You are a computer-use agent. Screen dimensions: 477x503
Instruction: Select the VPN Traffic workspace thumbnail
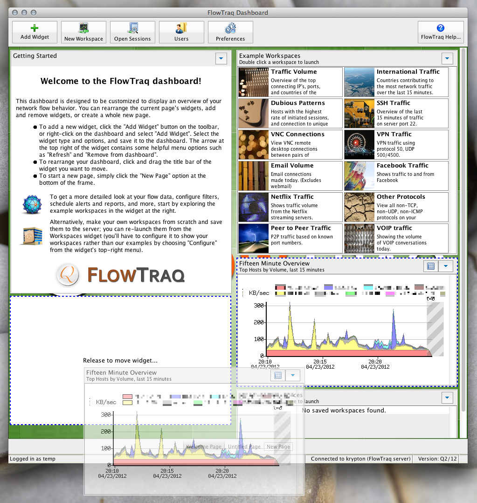pyautogui.click(x=359, y=145)
